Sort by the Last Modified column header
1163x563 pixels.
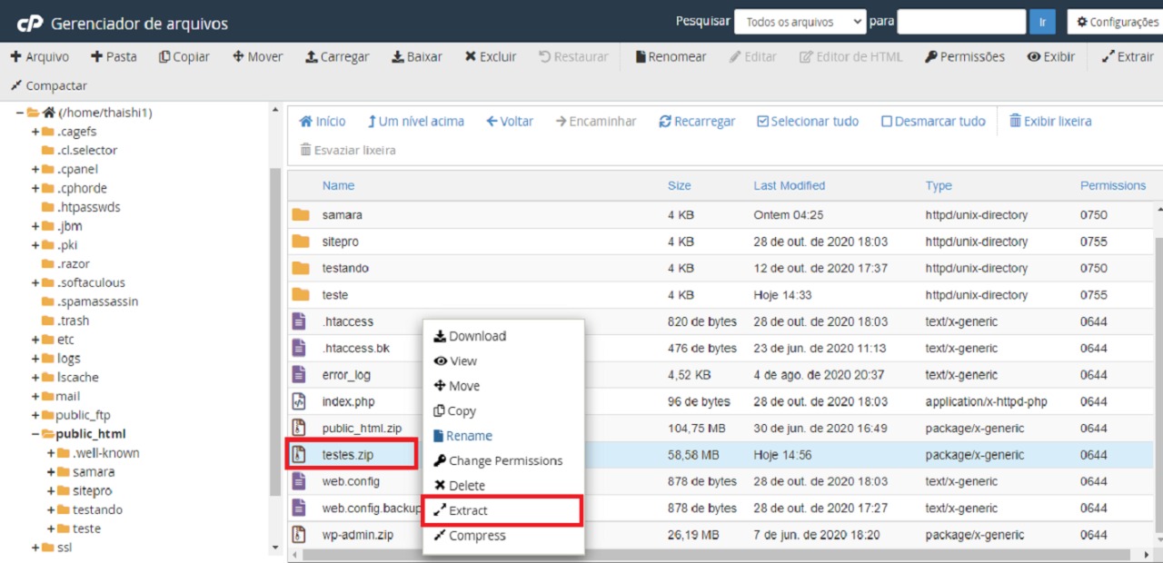tap(790, 185)
